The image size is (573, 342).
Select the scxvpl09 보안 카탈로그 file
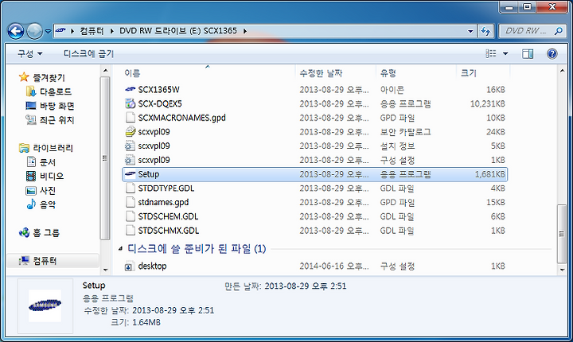point(315,132)
